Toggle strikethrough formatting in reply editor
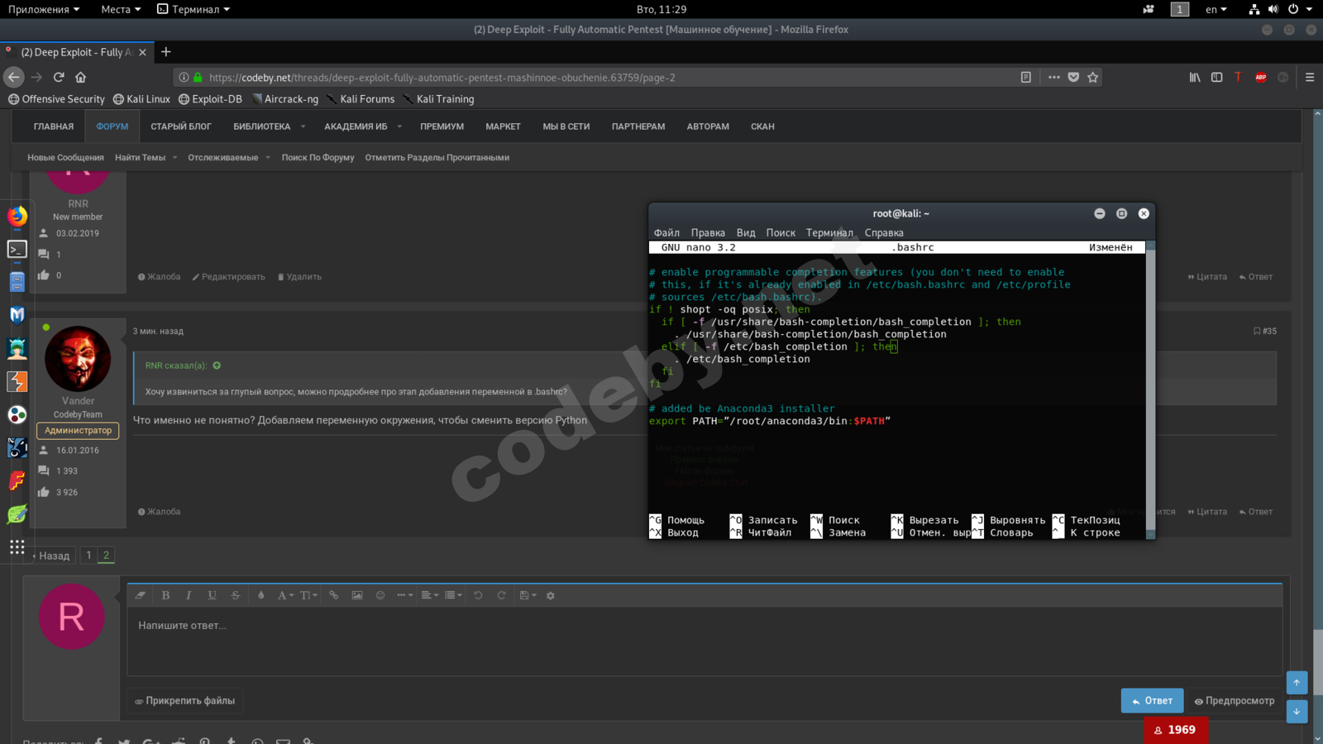Viewport: 1323px width, 744px height. pyautogui.click(x=236, y=595)
